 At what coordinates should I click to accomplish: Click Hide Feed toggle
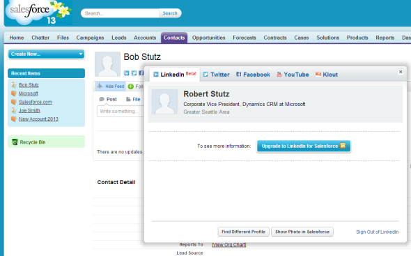coord(110,86)
